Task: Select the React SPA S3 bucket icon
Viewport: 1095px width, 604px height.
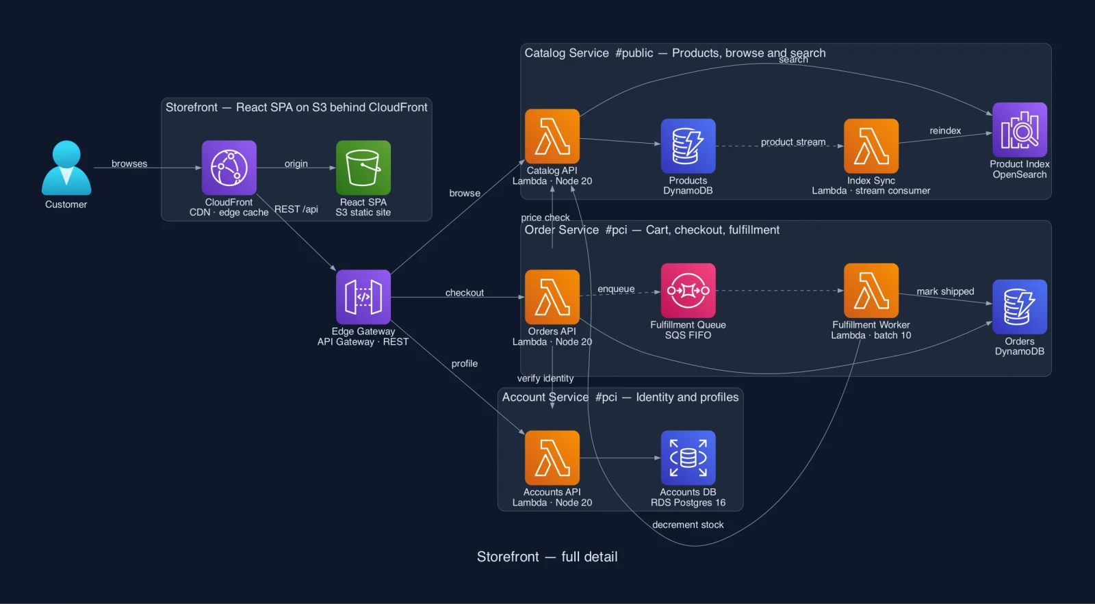Action: click(363, 168)
